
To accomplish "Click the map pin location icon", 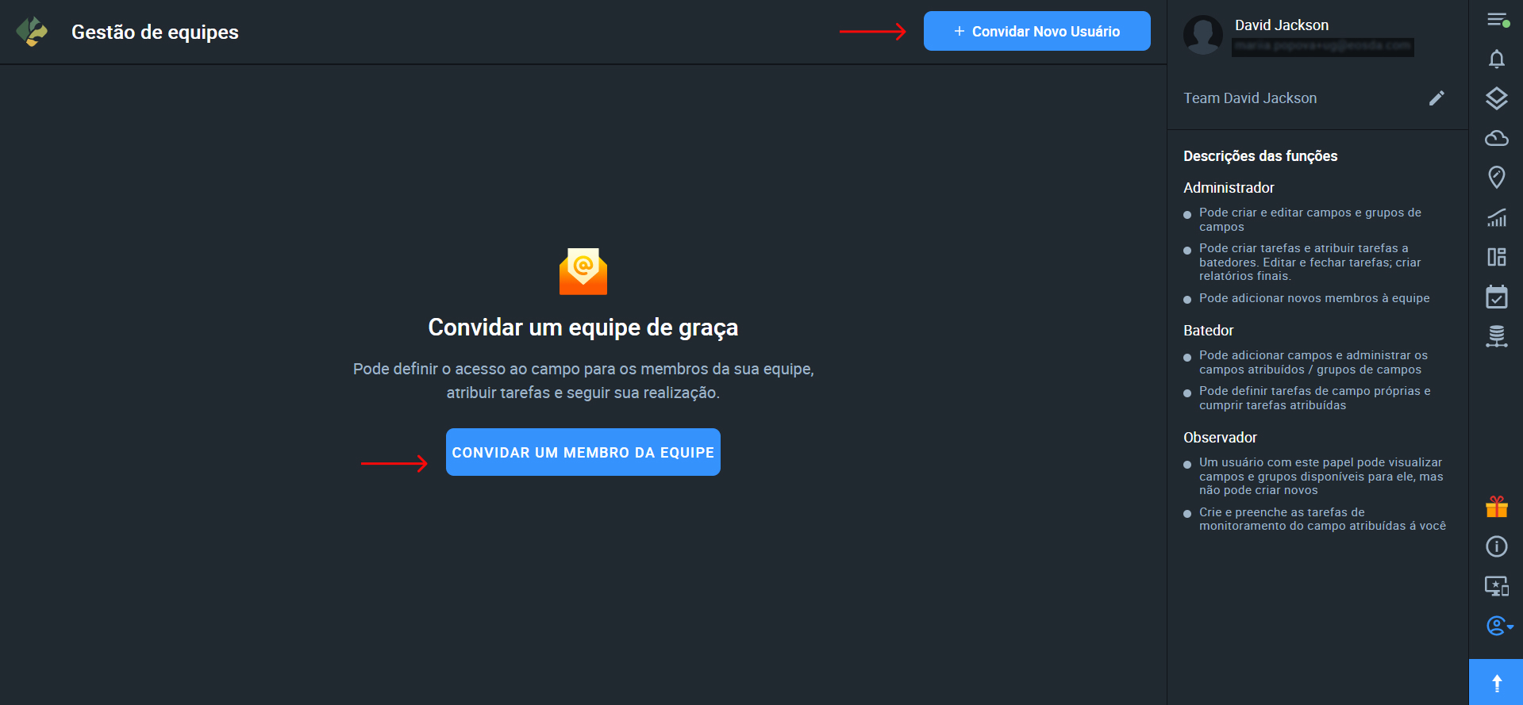I will click(1496, 177).
